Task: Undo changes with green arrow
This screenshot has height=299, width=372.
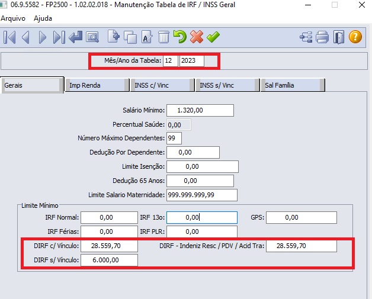Action: 180,37
